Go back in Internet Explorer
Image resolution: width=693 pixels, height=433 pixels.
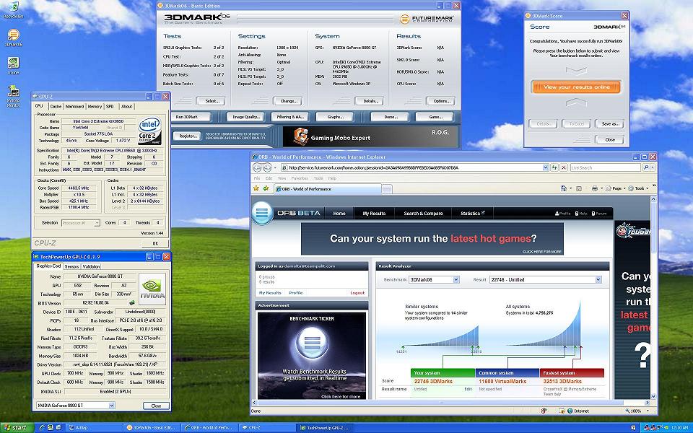click(258, 167)
